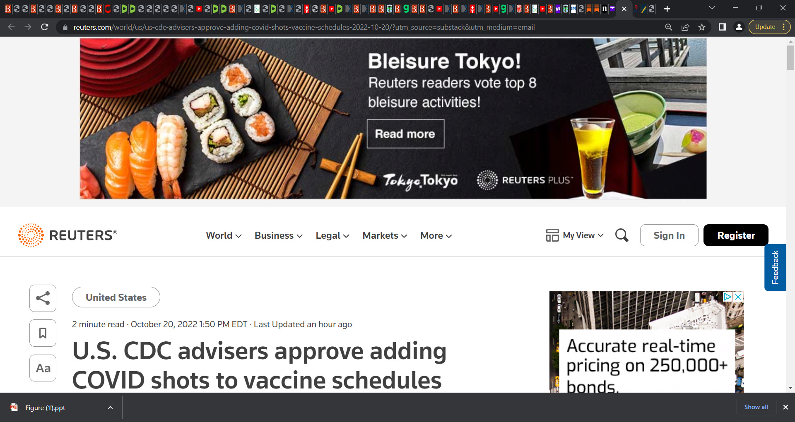Open the Chrome zoom magnifier in the address bar

[668, 27]
